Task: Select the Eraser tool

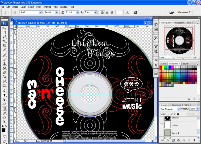Action: click(4, 72)
